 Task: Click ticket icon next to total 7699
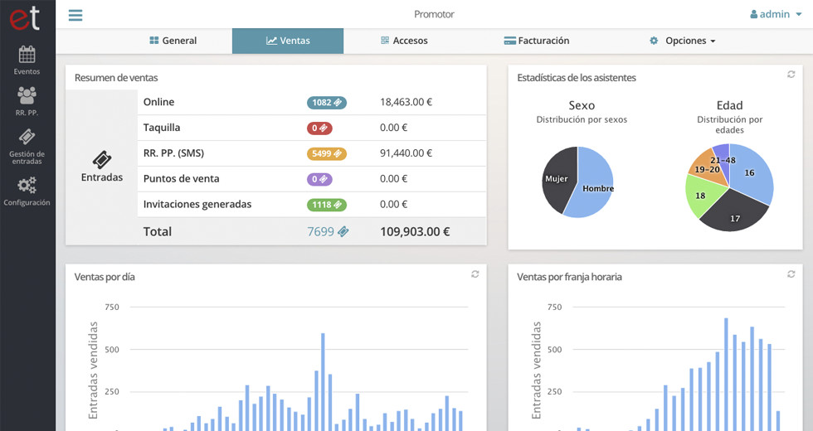pos(343,231)
